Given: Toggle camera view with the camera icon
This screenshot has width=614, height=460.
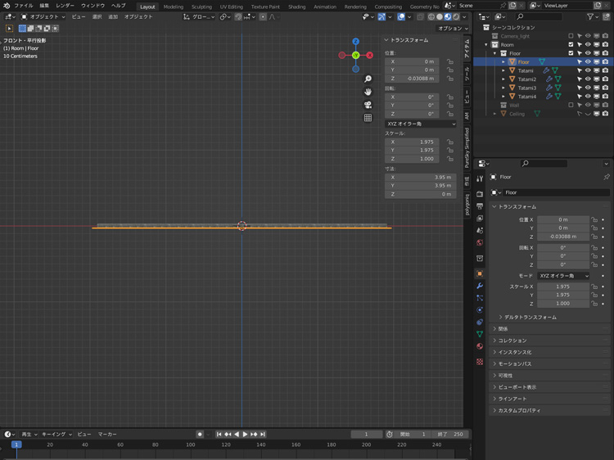Looking at the screenshot, I should (368, 105).
